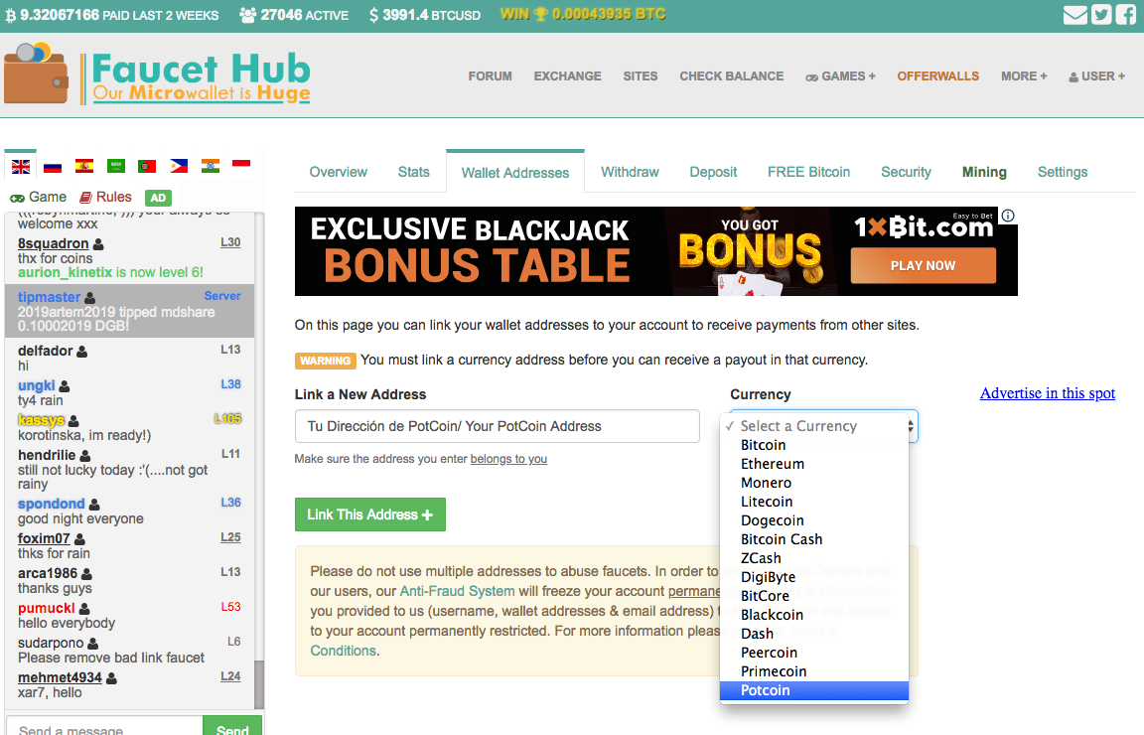The width and height of the screenshot is (1144, 735).
Task: Switch to the Withdraw tab
Action: 630,172
